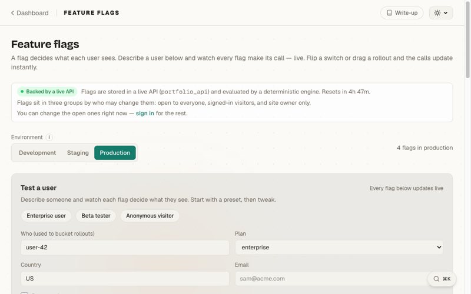471x294 pixels.
Task: Open the Write-up page
Action: tap(402, 13)
